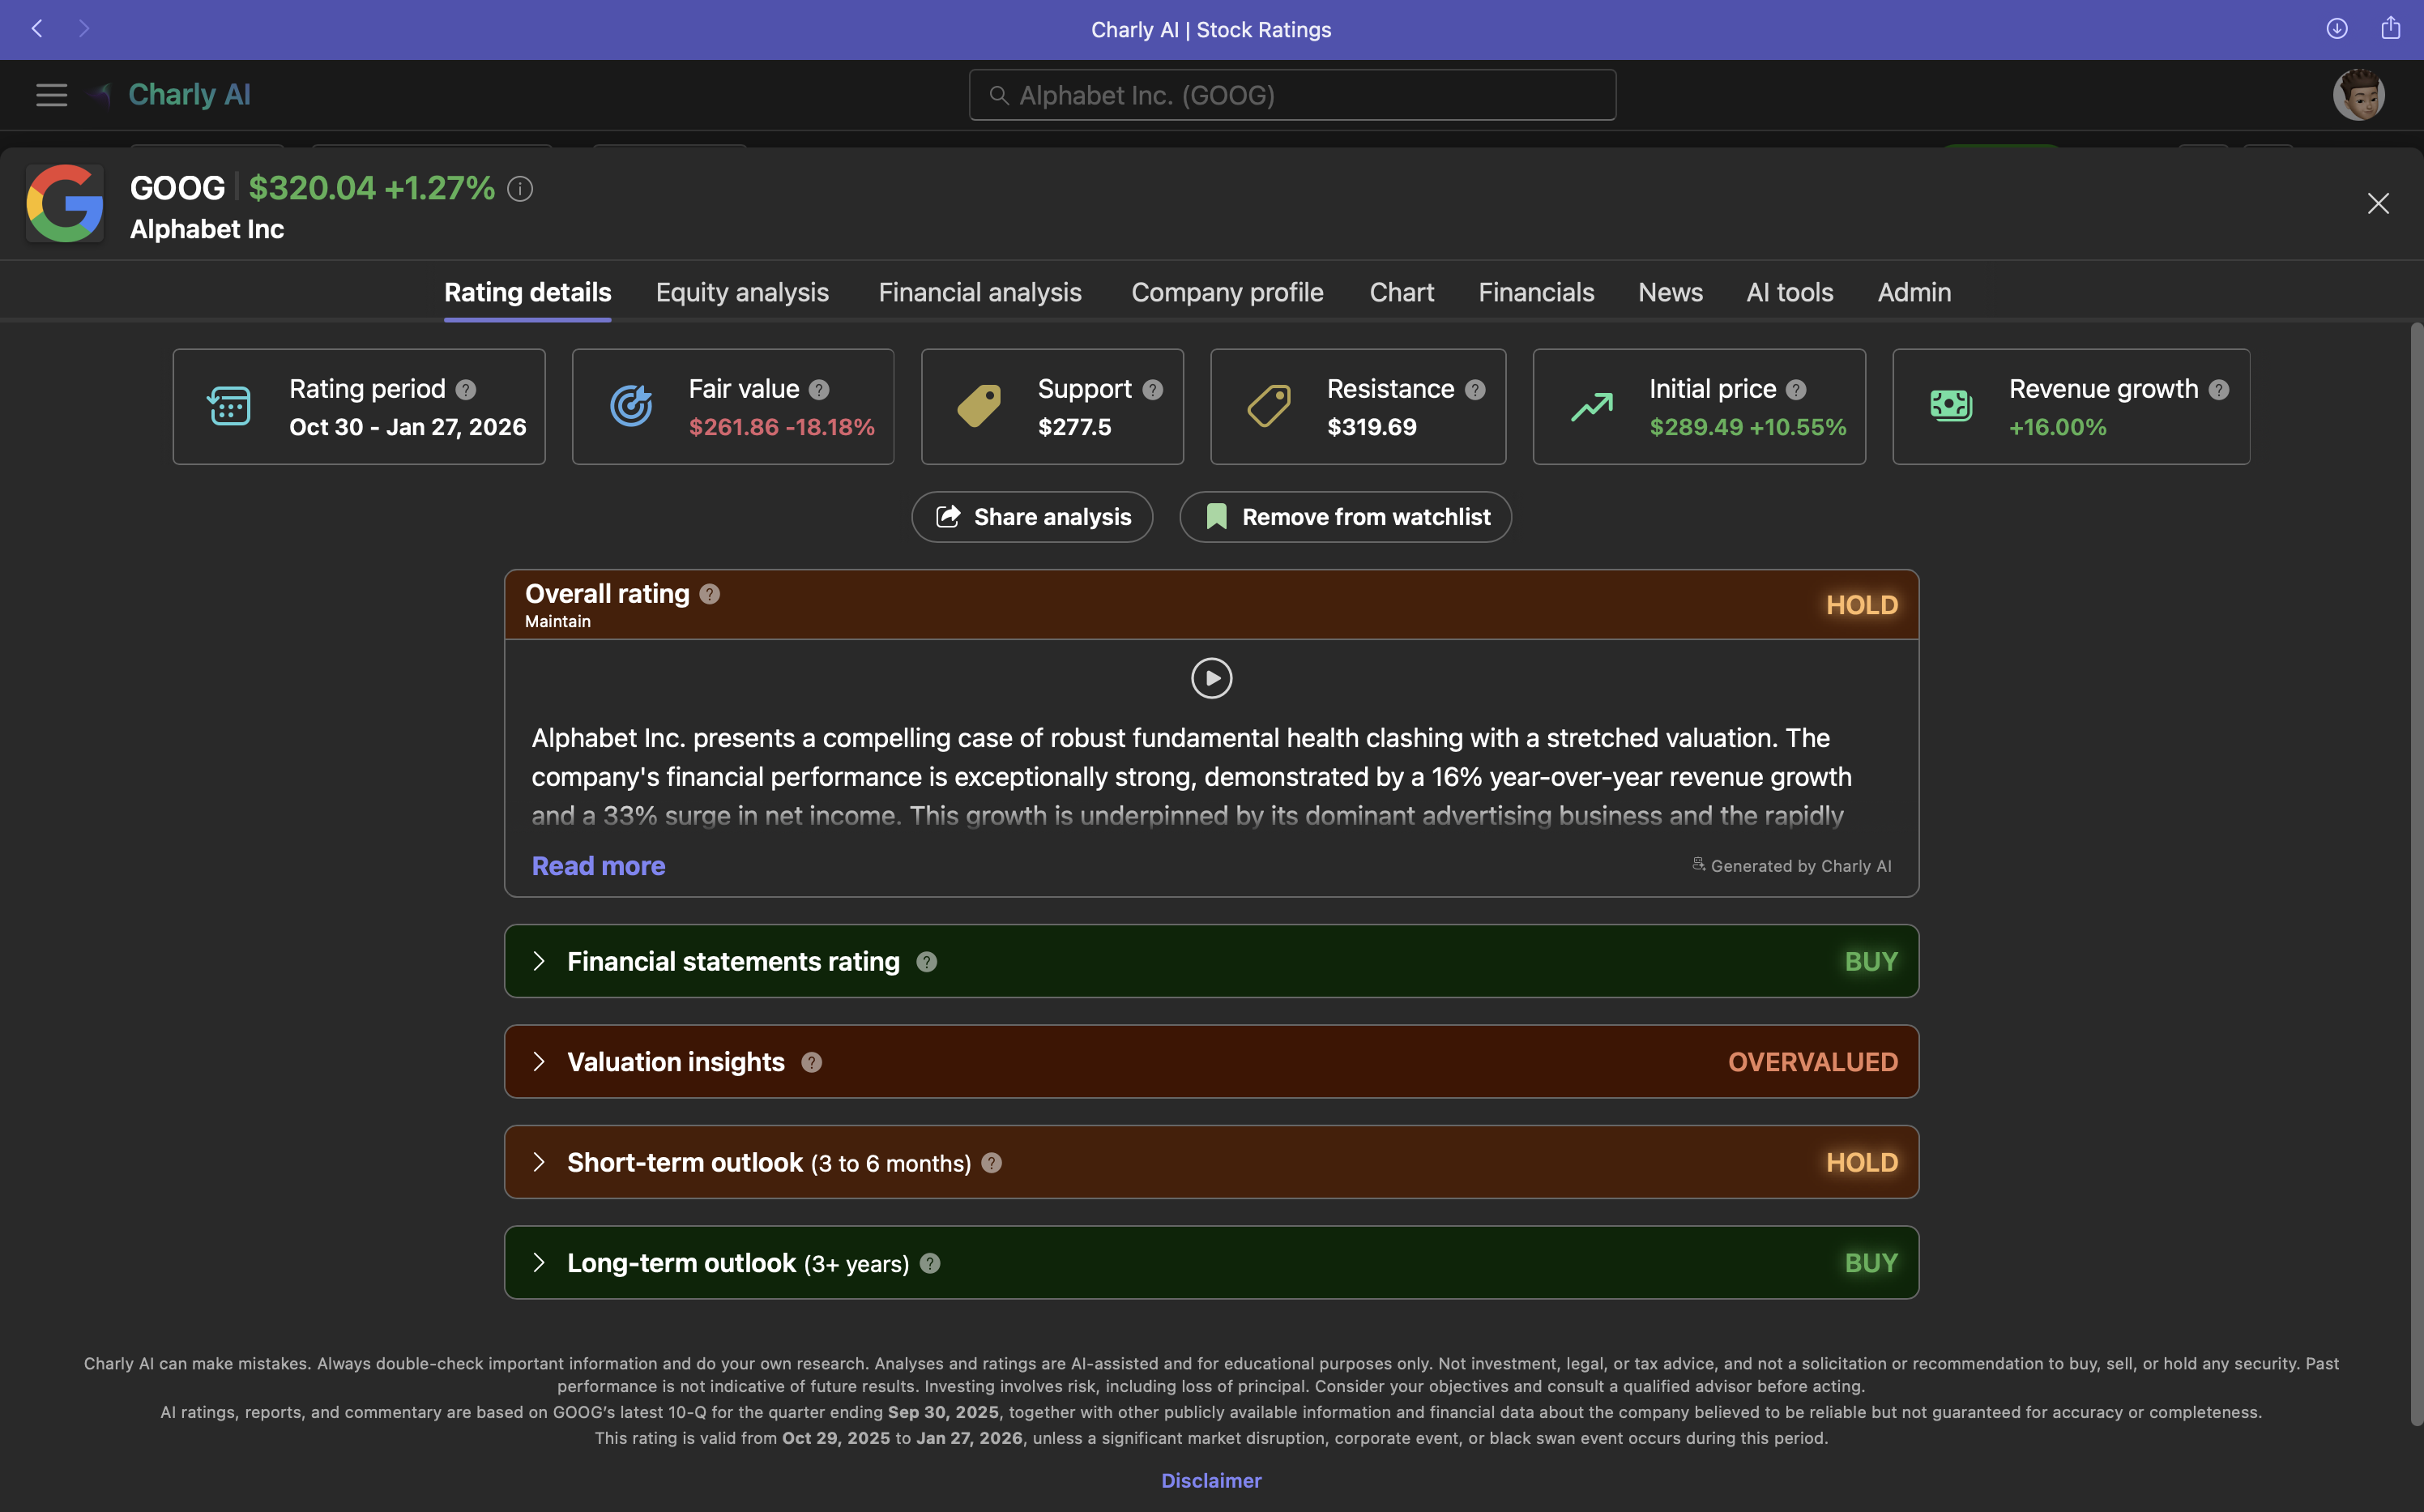The image size is (2424, 1512).
Task: Open the hamburger menu icon
Action: [51, 95]
